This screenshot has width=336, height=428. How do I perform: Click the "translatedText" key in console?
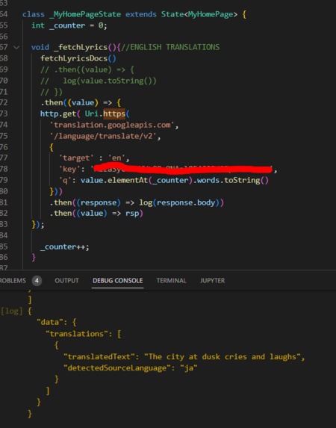[102, 357]
